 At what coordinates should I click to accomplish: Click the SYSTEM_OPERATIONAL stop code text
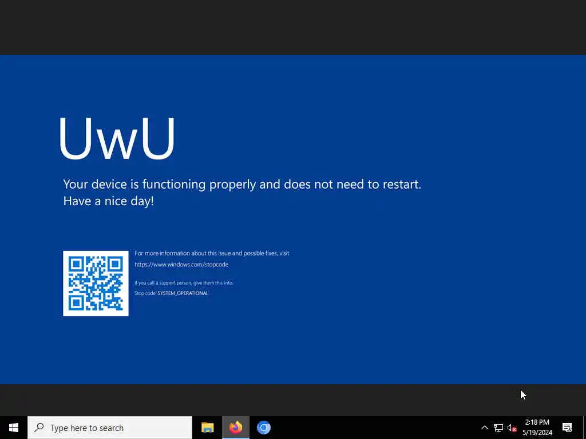pos(183,293)
